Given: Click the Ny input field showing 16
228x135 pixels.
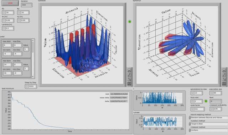Looking at the screenshot, I should pos(25,13).
